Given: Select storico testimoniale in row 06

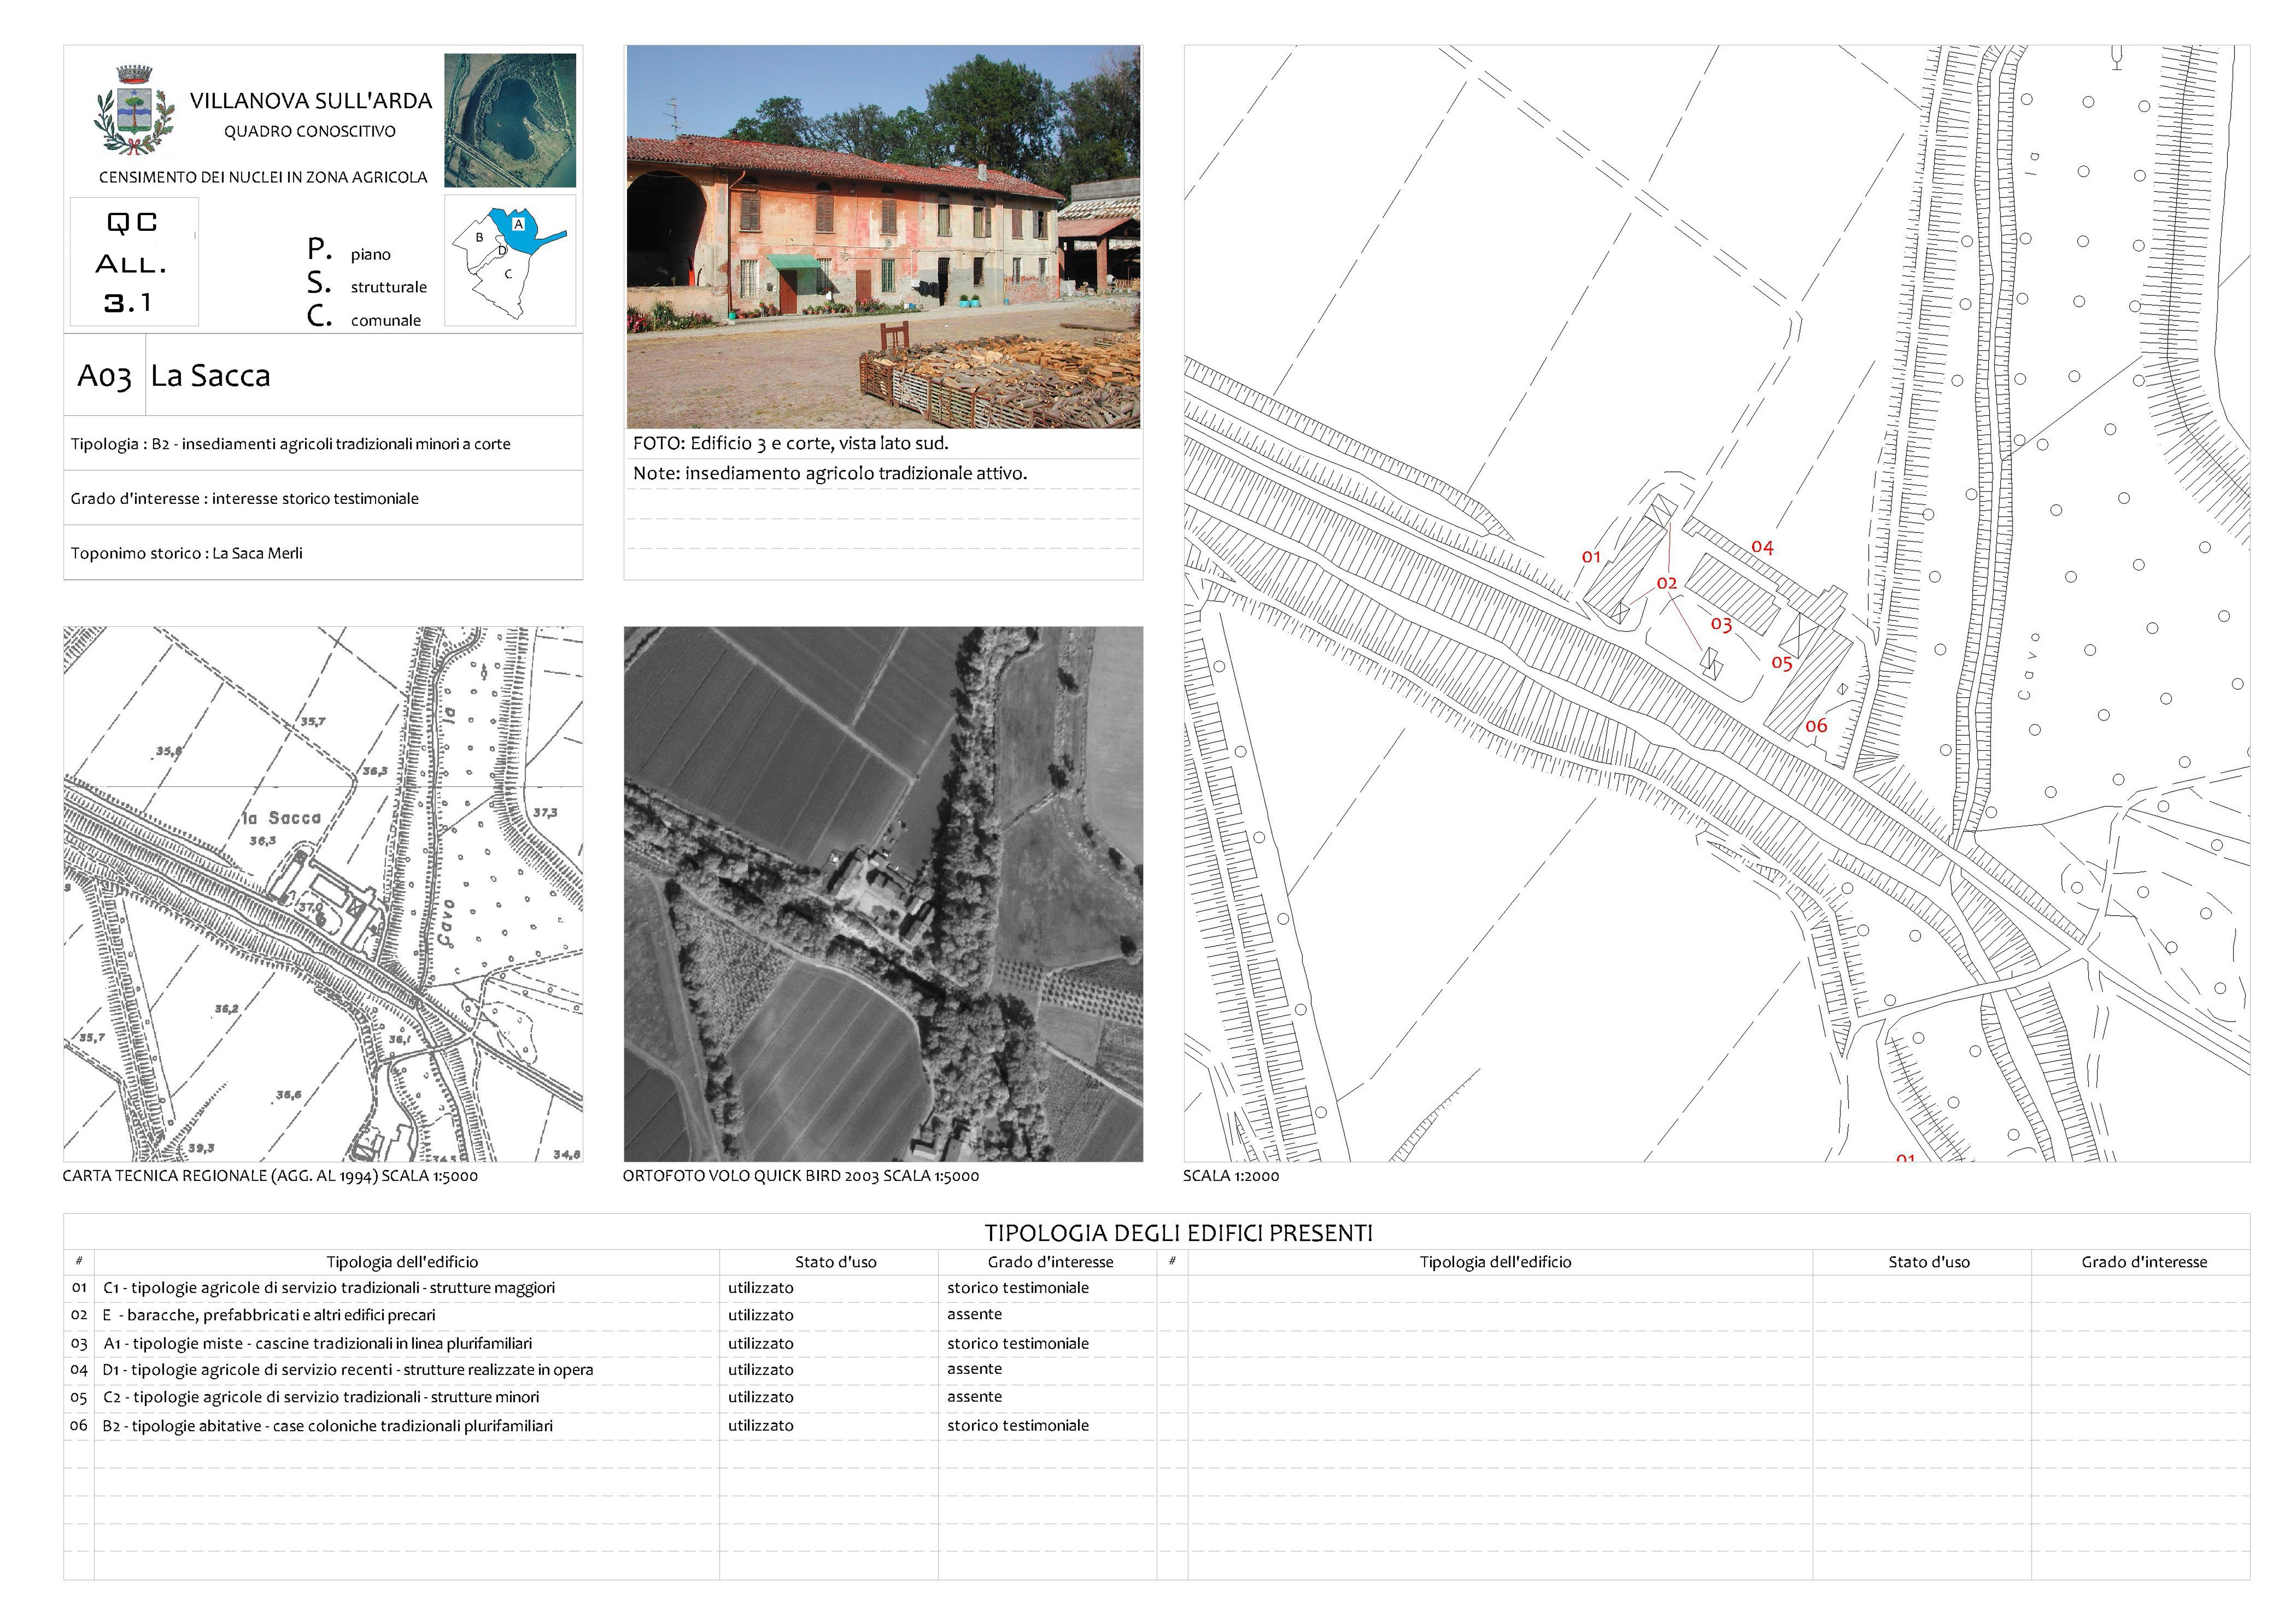Looking at the screenshot, I should point(1018,1425).
